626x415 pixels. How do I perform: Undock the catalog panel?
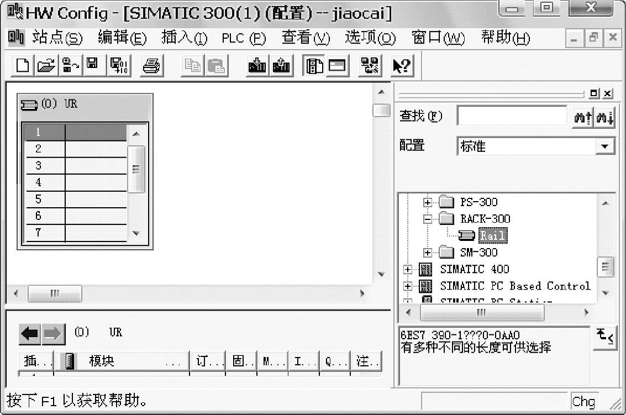[x=594, y=93]
